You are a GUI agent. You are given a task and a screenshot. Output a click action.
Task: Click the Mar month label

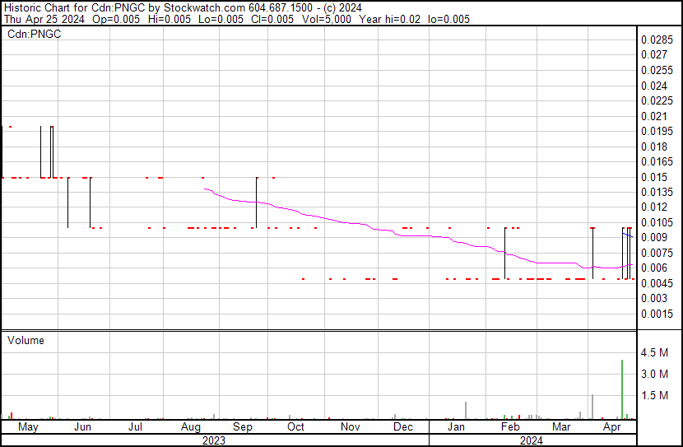click(561, 427)
